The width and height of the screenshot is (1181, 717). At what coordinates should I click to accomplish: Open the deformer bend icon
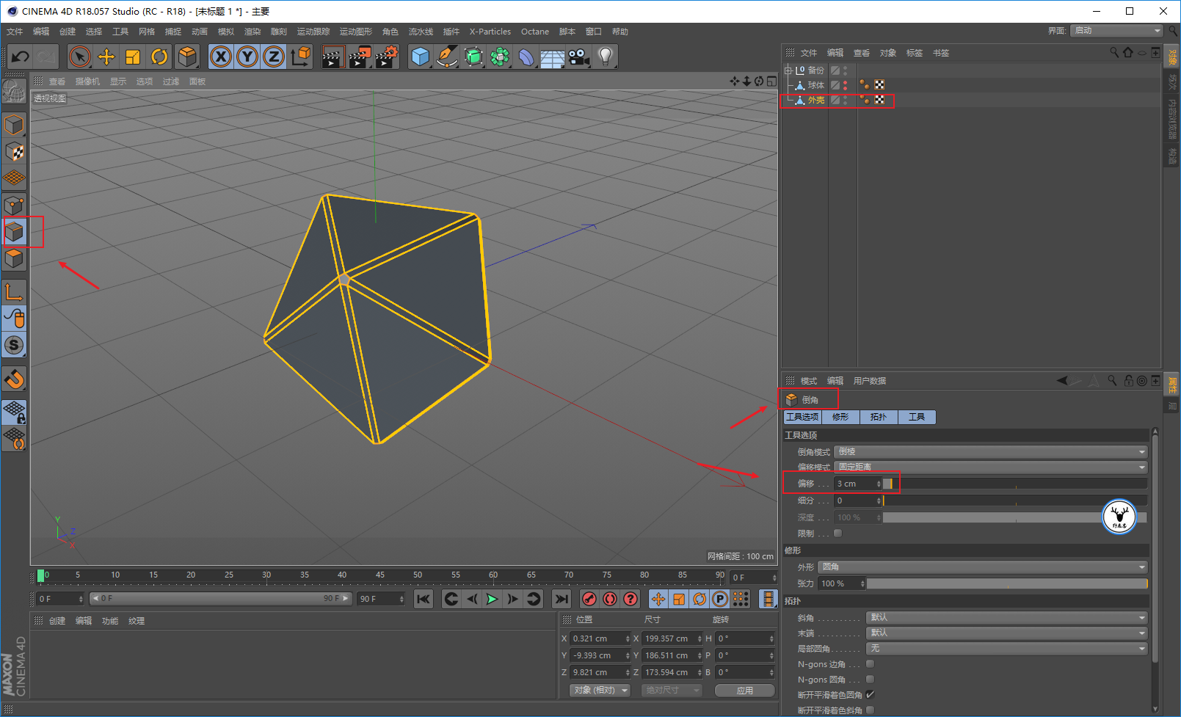[526, 57]
